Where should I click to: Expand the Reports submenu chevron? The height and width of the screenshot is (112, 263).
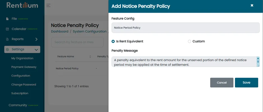36,39
